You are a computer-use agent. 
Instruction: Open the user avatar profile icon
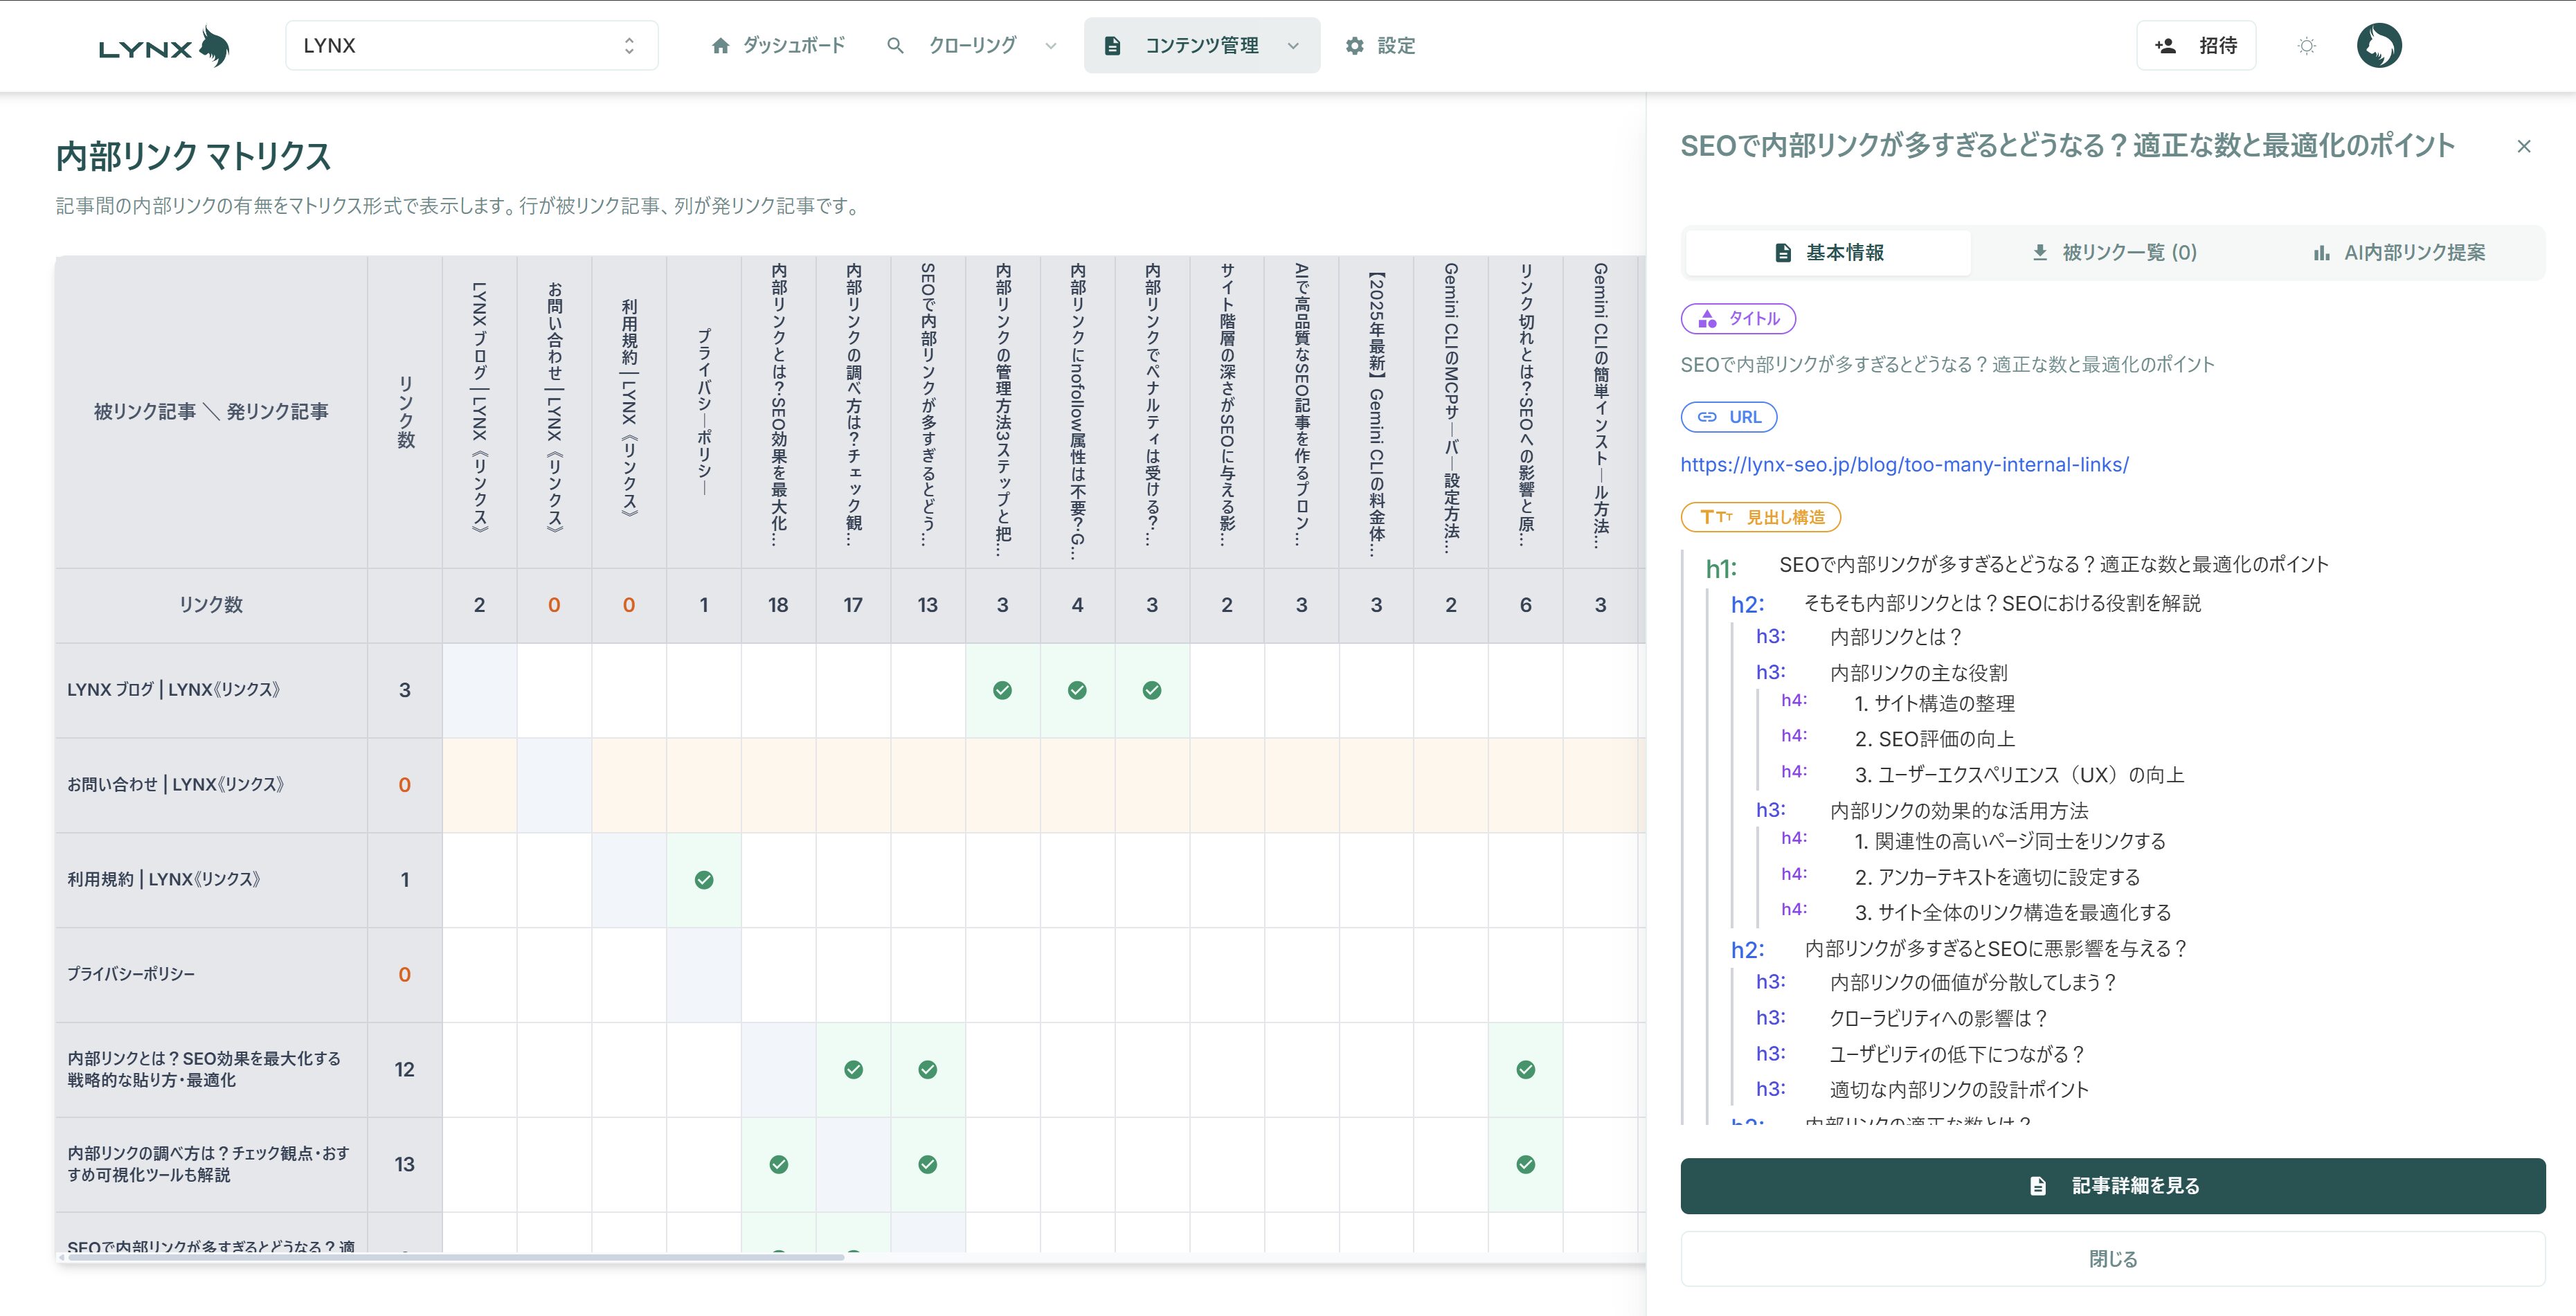(2379, 46)
